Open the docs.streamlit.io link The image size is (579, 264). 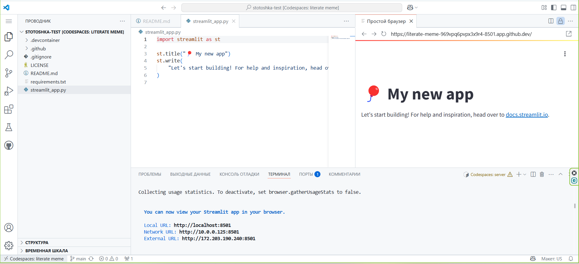[x=527, y=115]
